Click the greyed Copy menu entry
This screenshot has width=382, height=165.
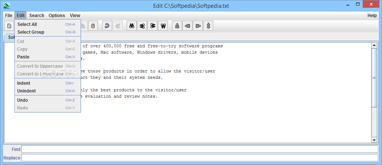(48, 49)
